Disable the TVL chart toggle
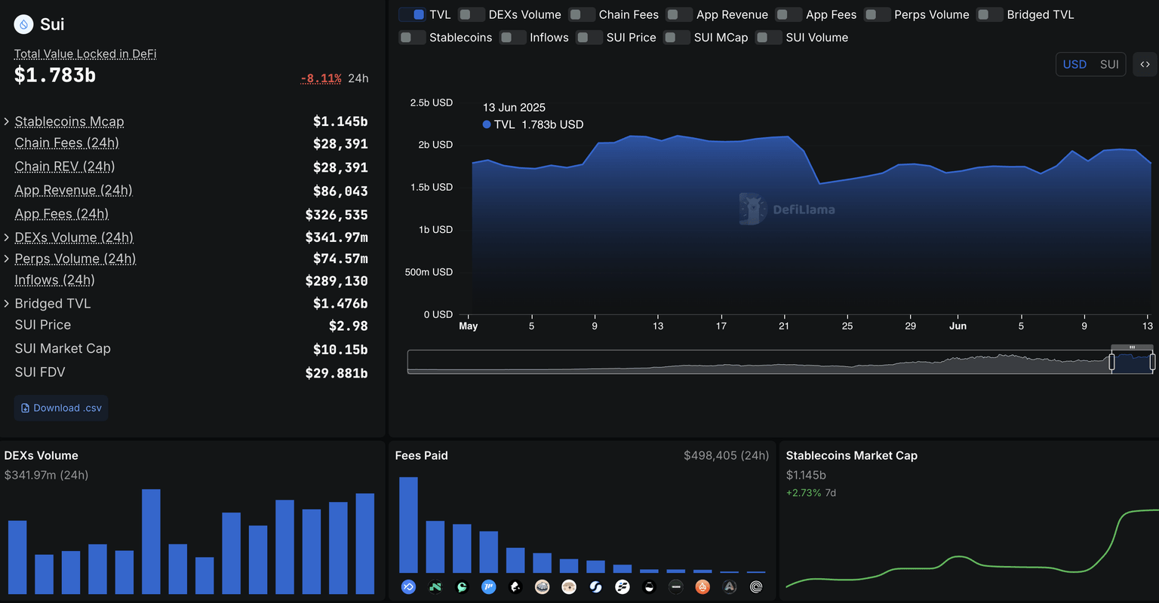Image resolution: width=1159 pixels, height=603 pixels. point(412,15)
